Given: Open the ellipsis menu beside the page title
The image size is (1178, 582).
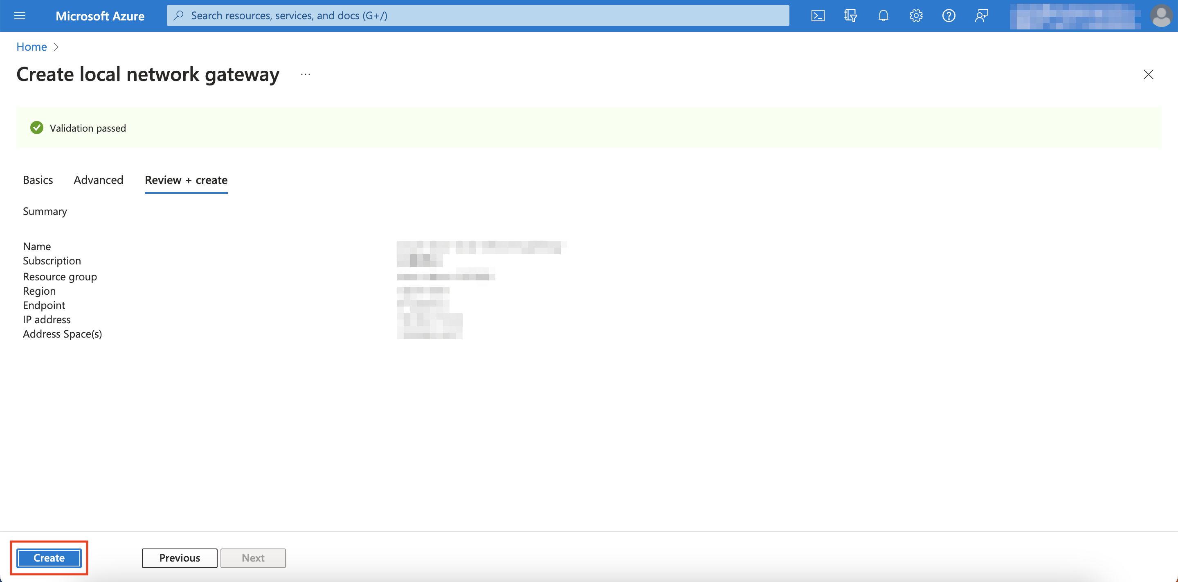Looking at the screenshot, I should coord(305,74).
